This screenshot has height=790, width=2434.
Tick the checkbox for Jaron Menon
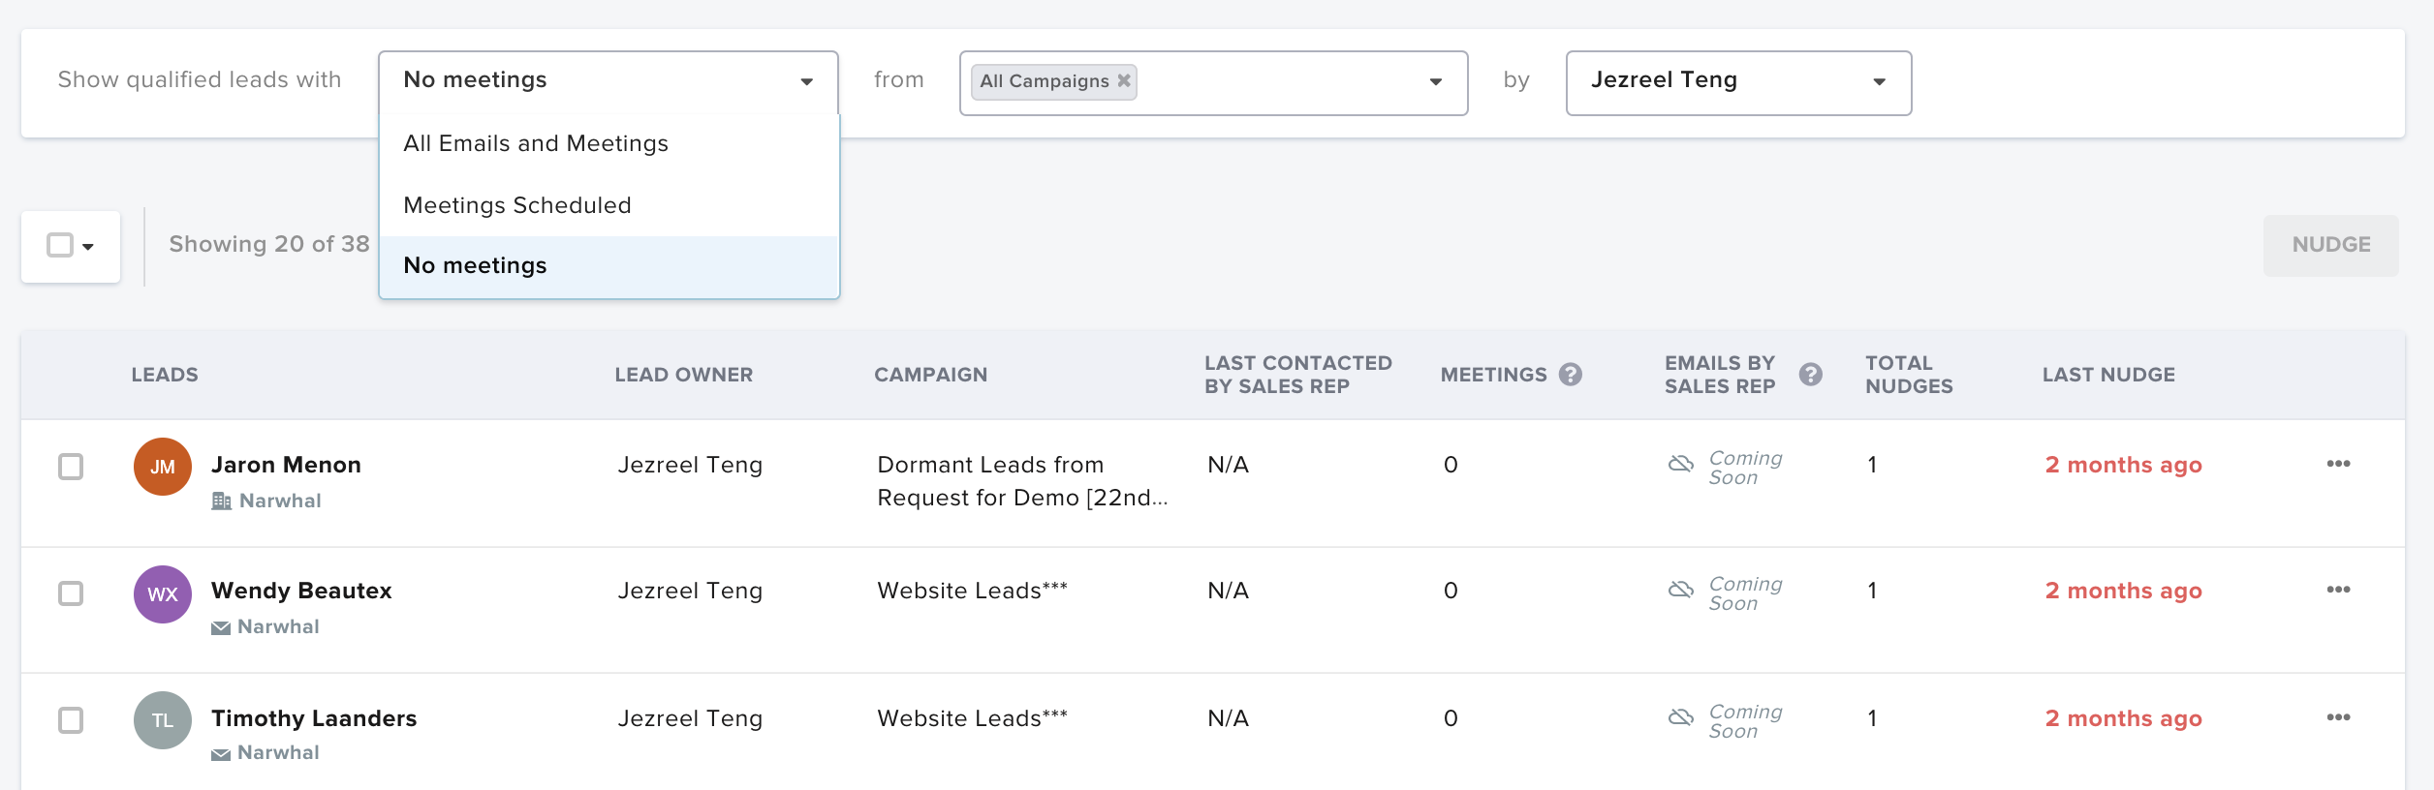pyautogui.click(x=71, y=467)
